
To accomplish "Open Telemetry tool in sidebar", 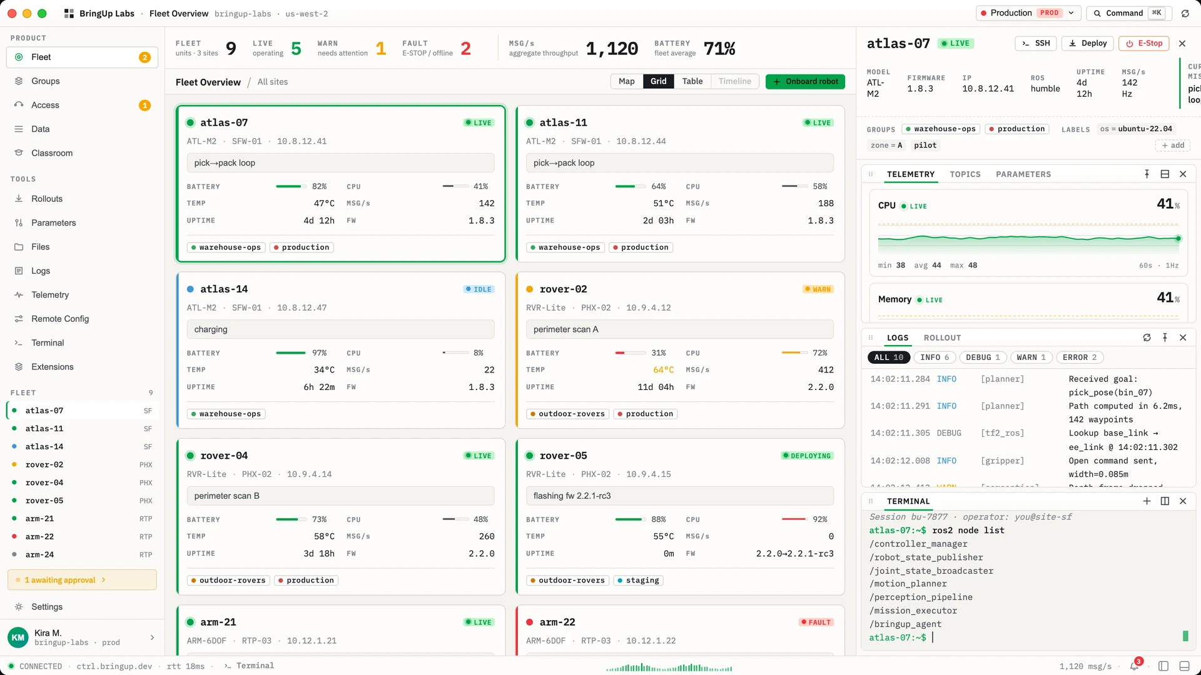I will (x=82, y=295).
